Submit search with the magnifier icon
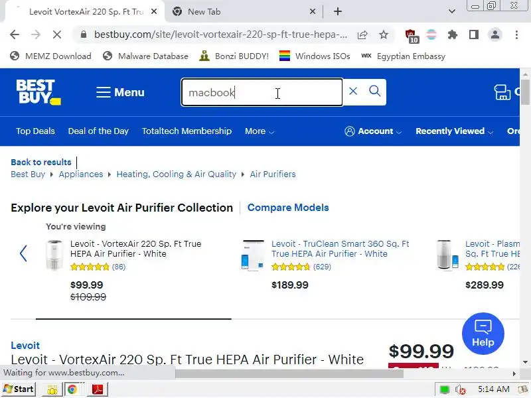531x398 pixels. [375, 92]
